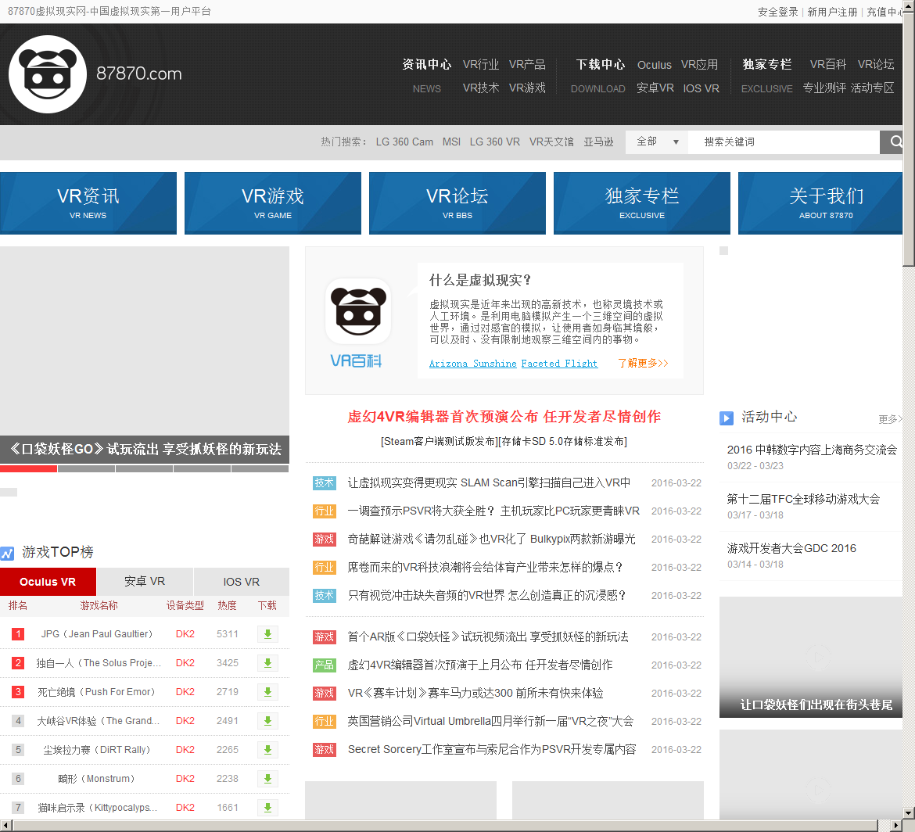
Task: Click 专业测评 in header navigation
Action: coord(824,88)
